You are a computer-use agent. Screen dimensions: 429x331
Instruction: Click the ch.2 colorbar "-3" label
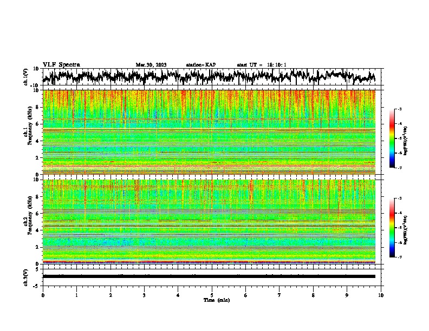[x=400, y=198]
